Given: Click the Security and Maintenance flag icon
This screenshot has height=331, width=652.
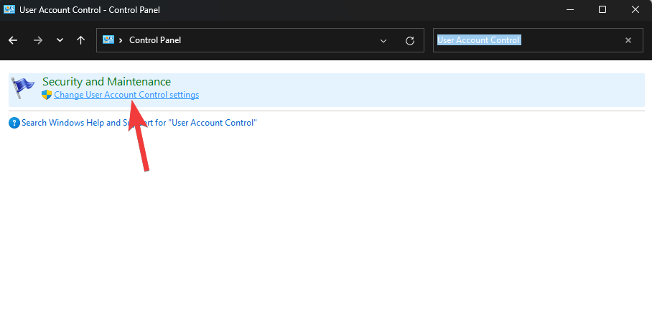Looking at the screenshot, I should [24, 88].
